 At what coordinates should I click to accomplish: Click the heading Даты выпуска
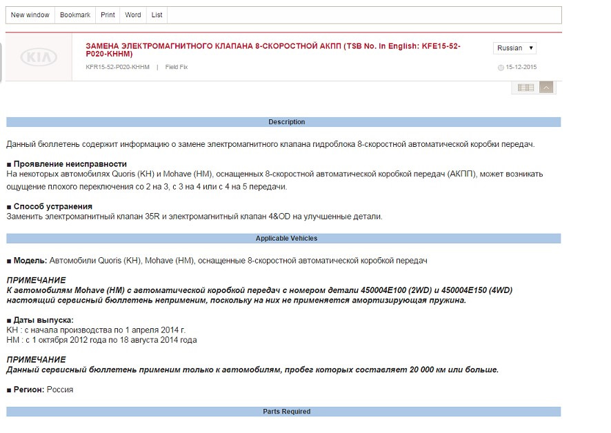[43, 320]
